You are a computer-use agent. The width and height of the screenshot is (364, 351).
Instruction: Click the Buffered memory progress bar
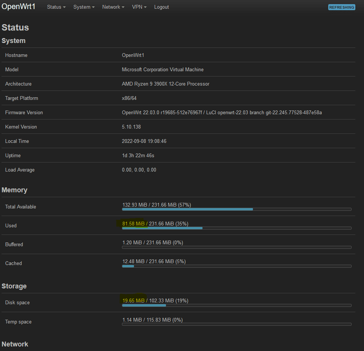click(236, 247)
